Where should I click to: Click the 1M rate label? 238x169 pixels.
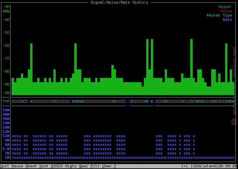[x=7, y=157]
